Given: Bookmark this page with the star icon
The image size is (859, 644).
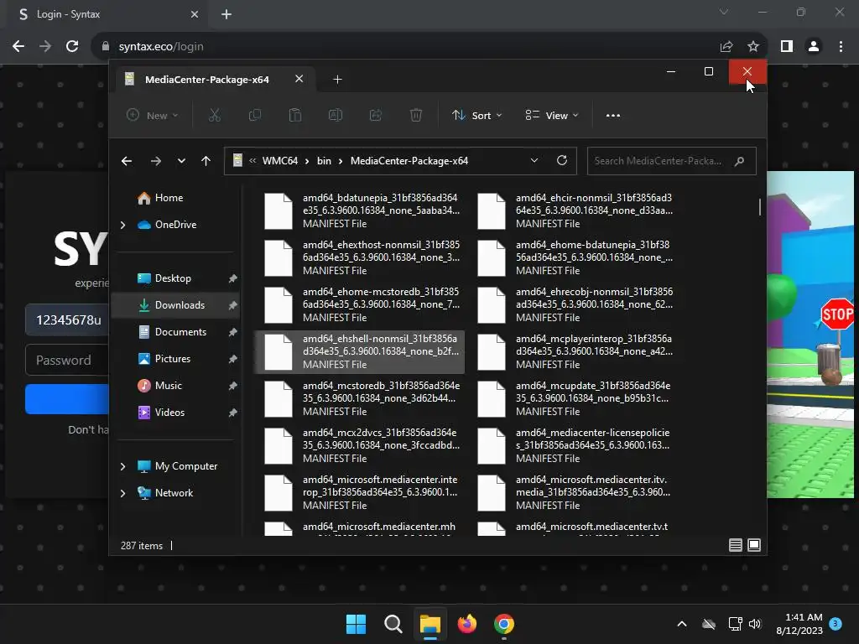Looking at the screenshot, I should (x=753, y=47).
